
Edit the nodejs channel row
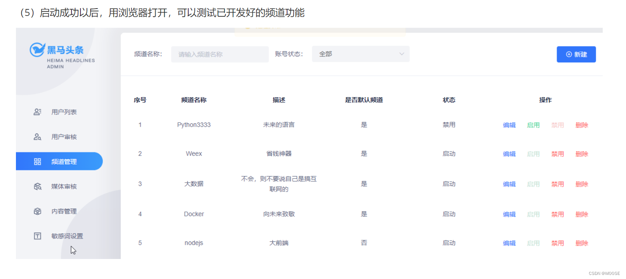coord(509,243)
